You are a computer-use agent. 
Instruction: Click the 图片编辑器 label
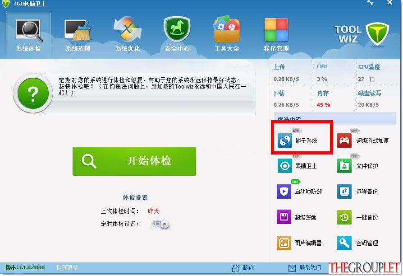[308, 243]
